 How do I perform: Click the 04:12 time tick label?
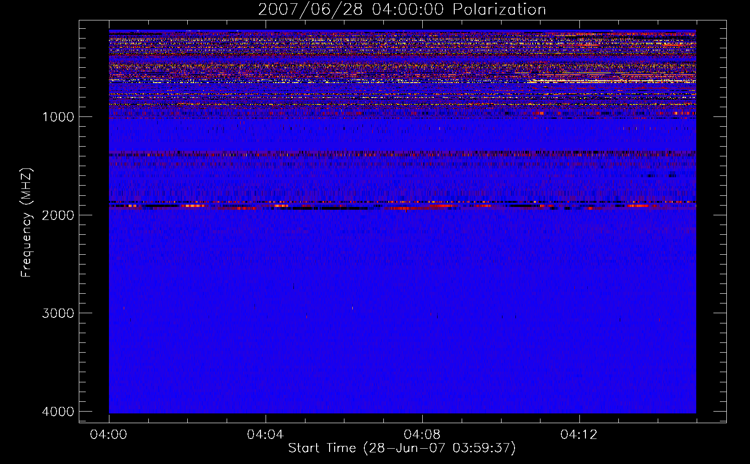(x=579, y=435)
